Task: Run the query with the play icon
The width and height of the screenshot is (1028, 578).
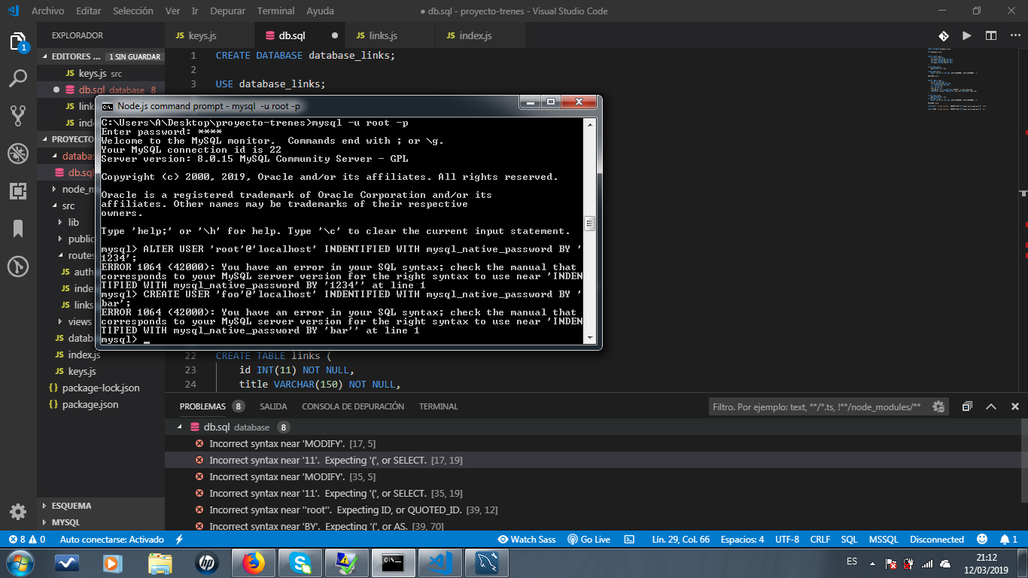Action: 967,35
